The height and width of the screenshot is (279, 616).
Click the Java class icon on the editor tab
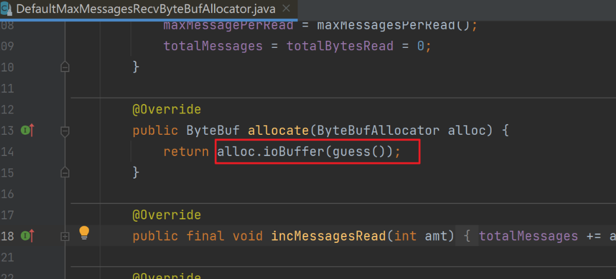click(x=7, y=9)
